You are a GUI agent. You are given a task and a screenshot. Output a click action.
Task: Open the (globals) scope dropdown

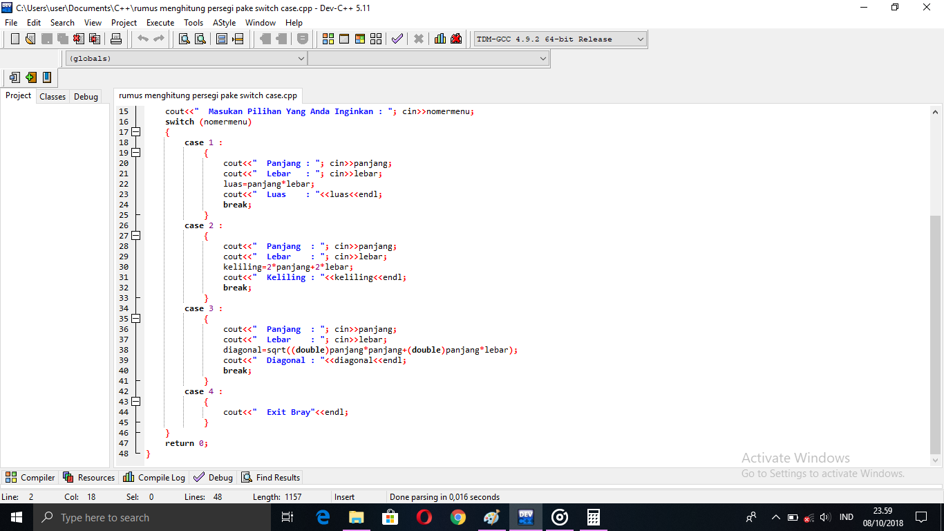pos(302,58)
